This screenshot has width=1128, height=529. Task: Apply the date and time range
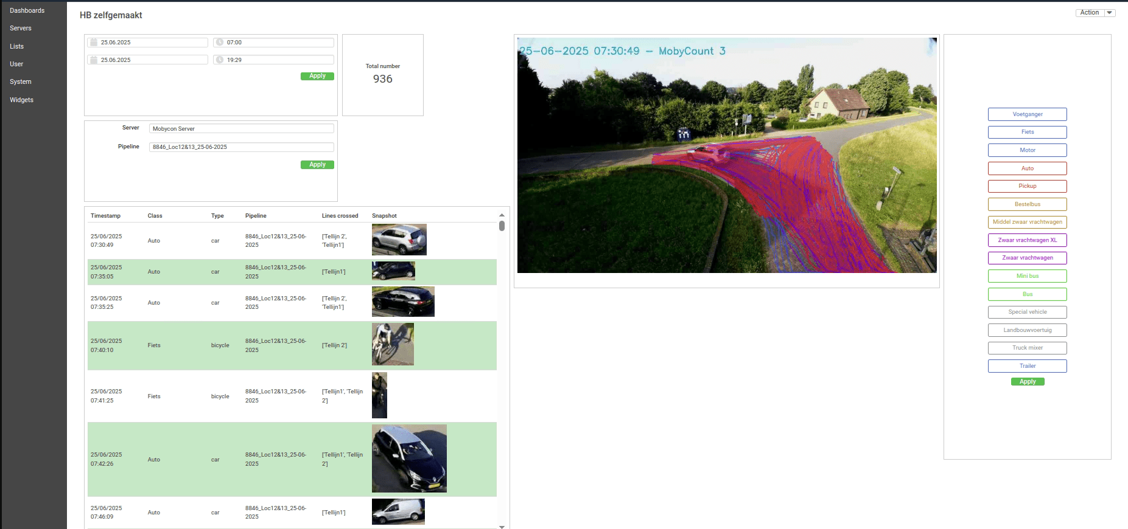(x=317, y=76)
